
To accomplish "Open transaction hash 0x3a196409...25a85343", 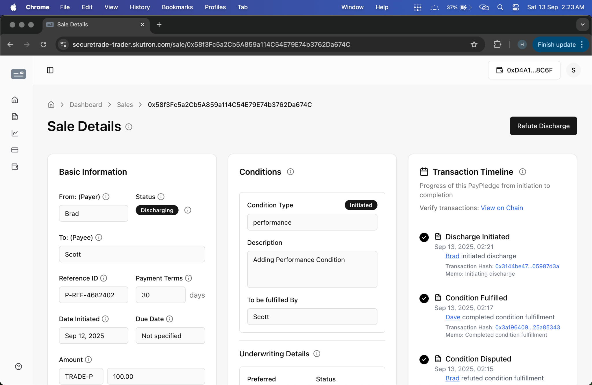I will tap(528, 327).
